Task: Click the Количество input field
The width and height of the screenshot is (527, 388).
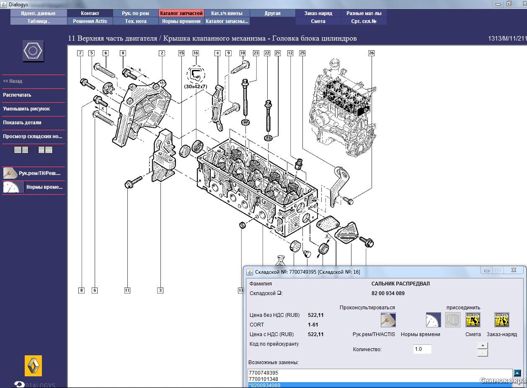Action: pyautogui.click(x=422, y=349)
